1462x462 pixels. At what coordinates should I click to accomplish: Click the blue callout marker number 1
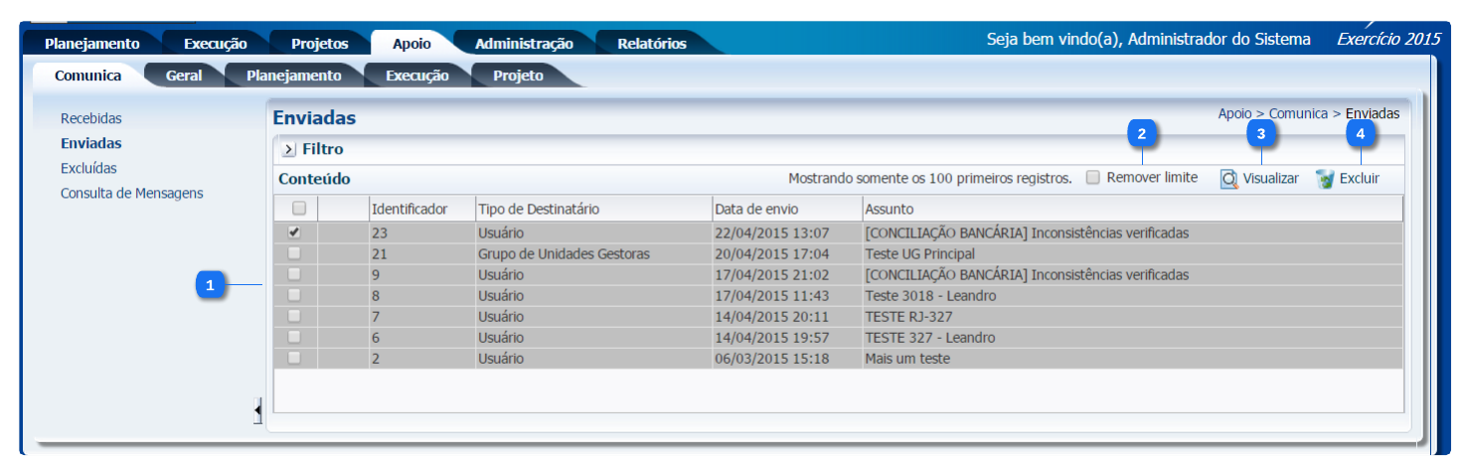pyautogui.click(x=209, y=286)
